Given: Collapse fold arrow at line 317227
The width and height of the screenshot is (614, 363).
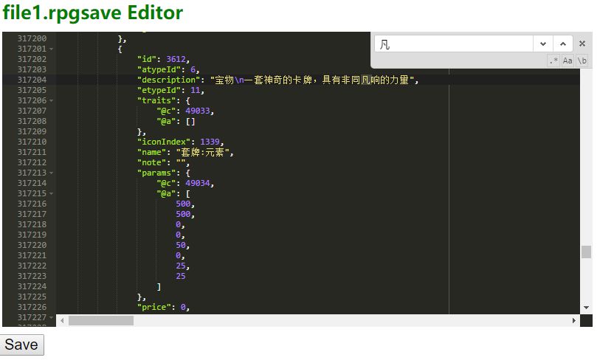Looking at the screenshot, I should 52,317.
